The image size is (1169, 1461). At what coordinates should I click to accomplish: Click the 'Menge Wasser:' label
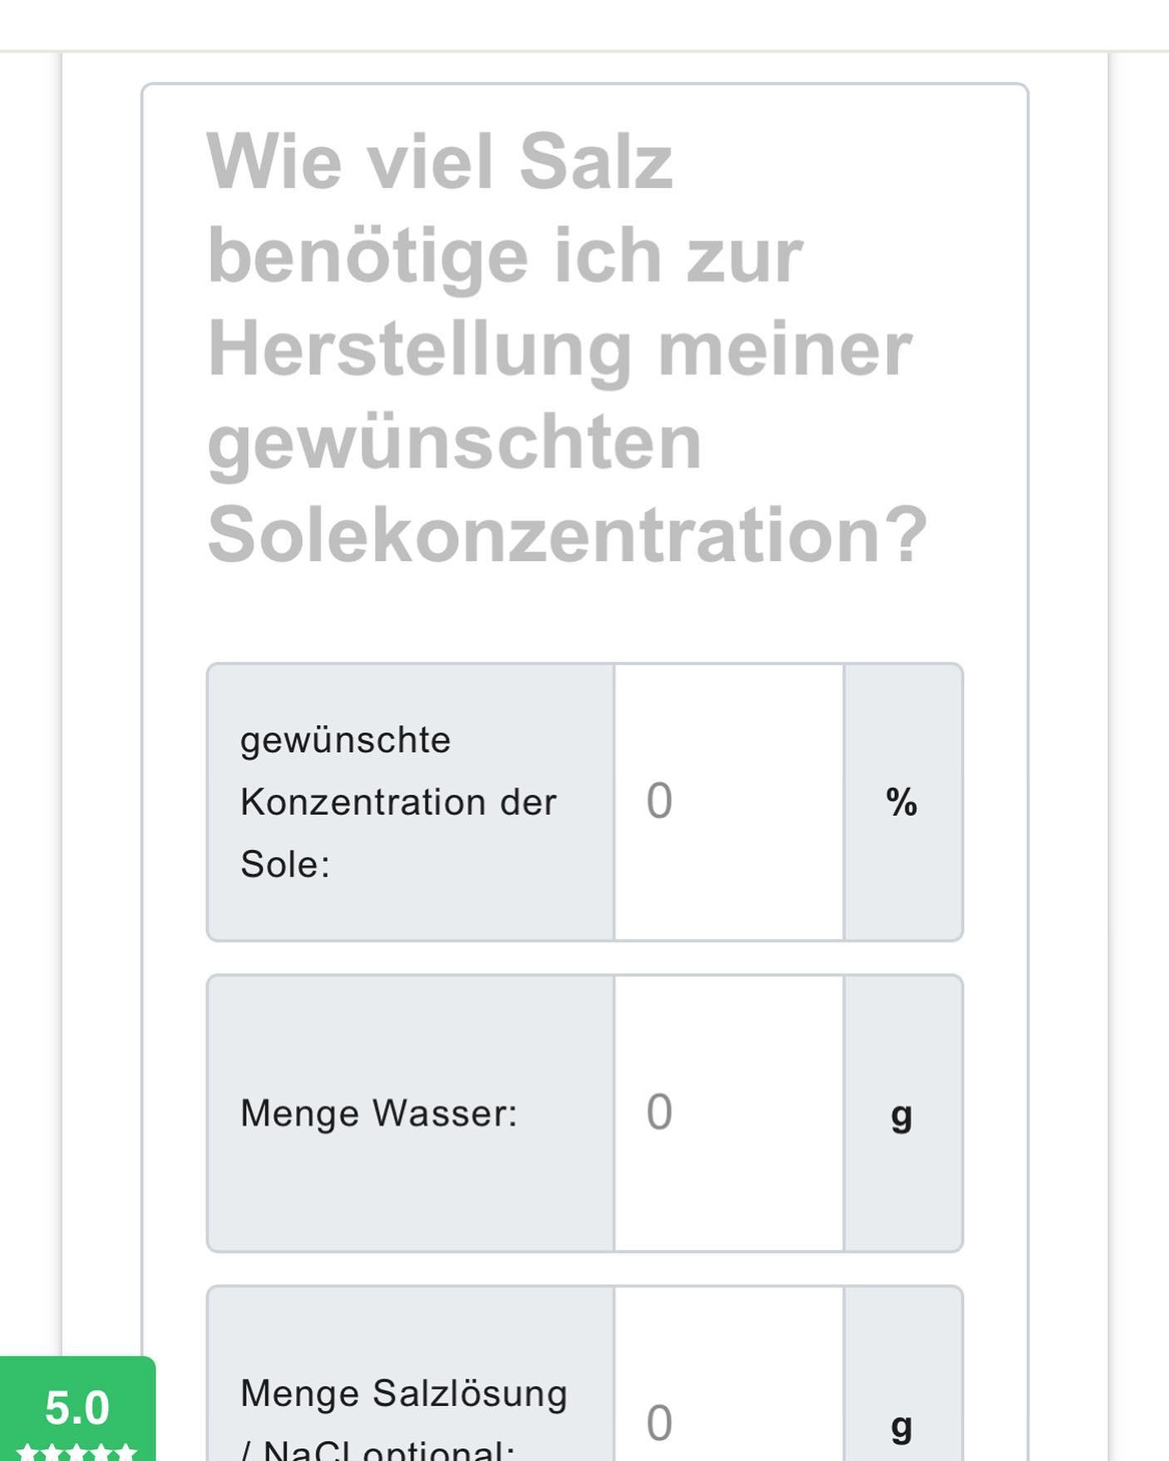click(379, 1113)
